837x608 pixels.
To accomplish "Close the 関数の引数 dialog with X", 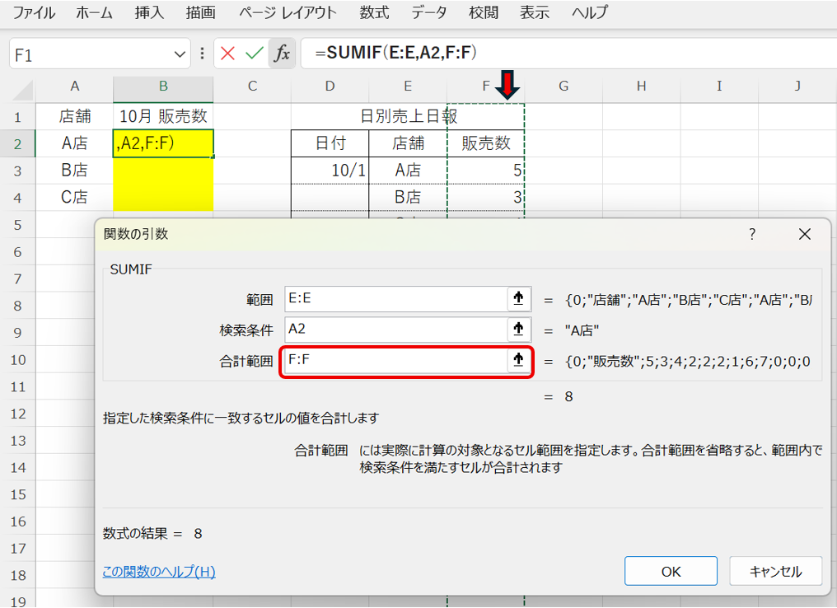I will [805, 234].
